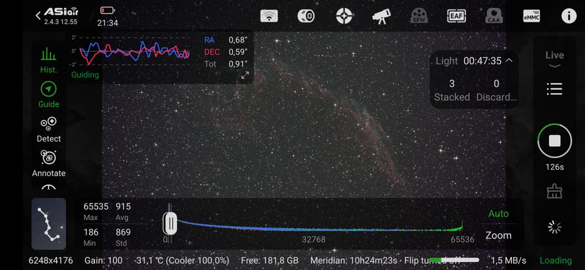Open the eMMC storage icon
This screenshot has height=270, width=585.
point(531,16)
